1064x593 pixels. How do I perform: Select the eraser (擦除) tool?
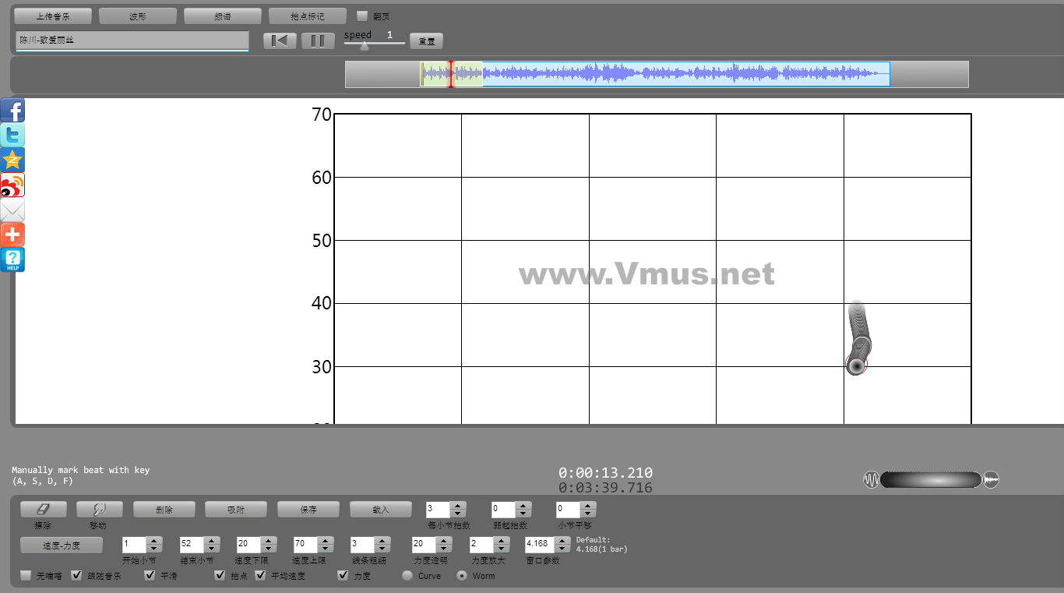click(x=43, y=510)
